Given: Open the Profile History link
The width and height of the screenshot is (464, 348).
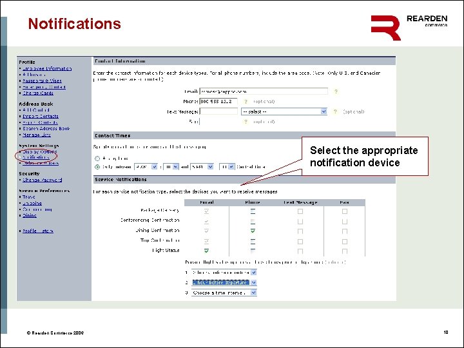Looking at the screenshot, I should point(38,231).
